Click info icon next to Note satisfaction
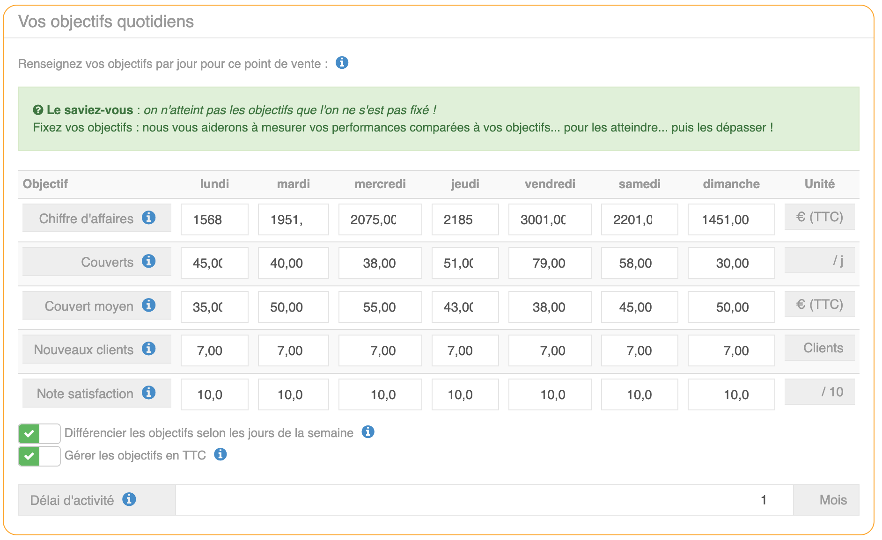This screenshot has height=540, width=882. click(148, 393)
